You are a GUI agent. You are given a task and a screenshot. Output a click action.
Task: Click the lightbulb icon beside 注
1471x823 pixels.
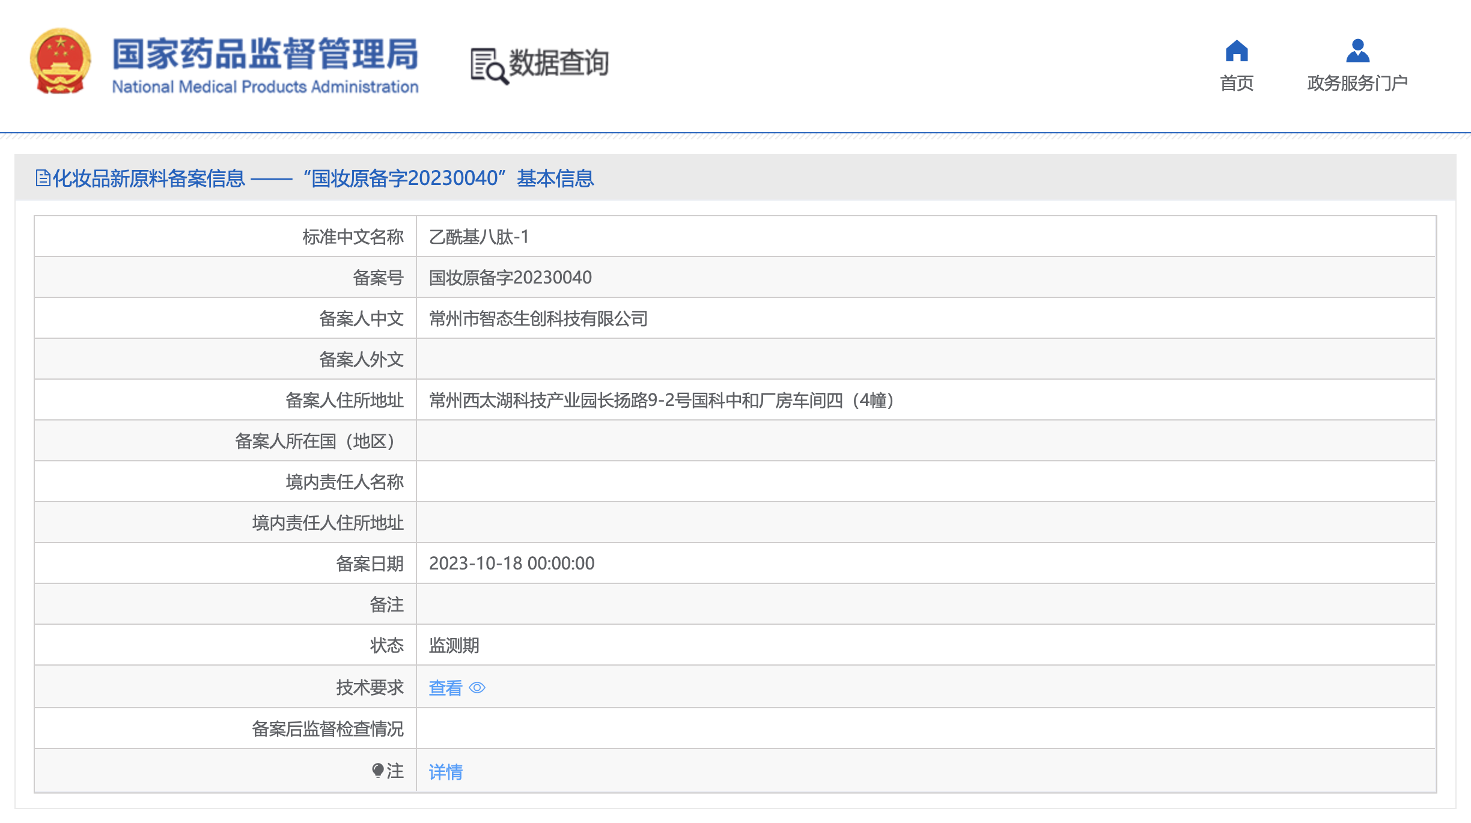[x=377, y=771]
